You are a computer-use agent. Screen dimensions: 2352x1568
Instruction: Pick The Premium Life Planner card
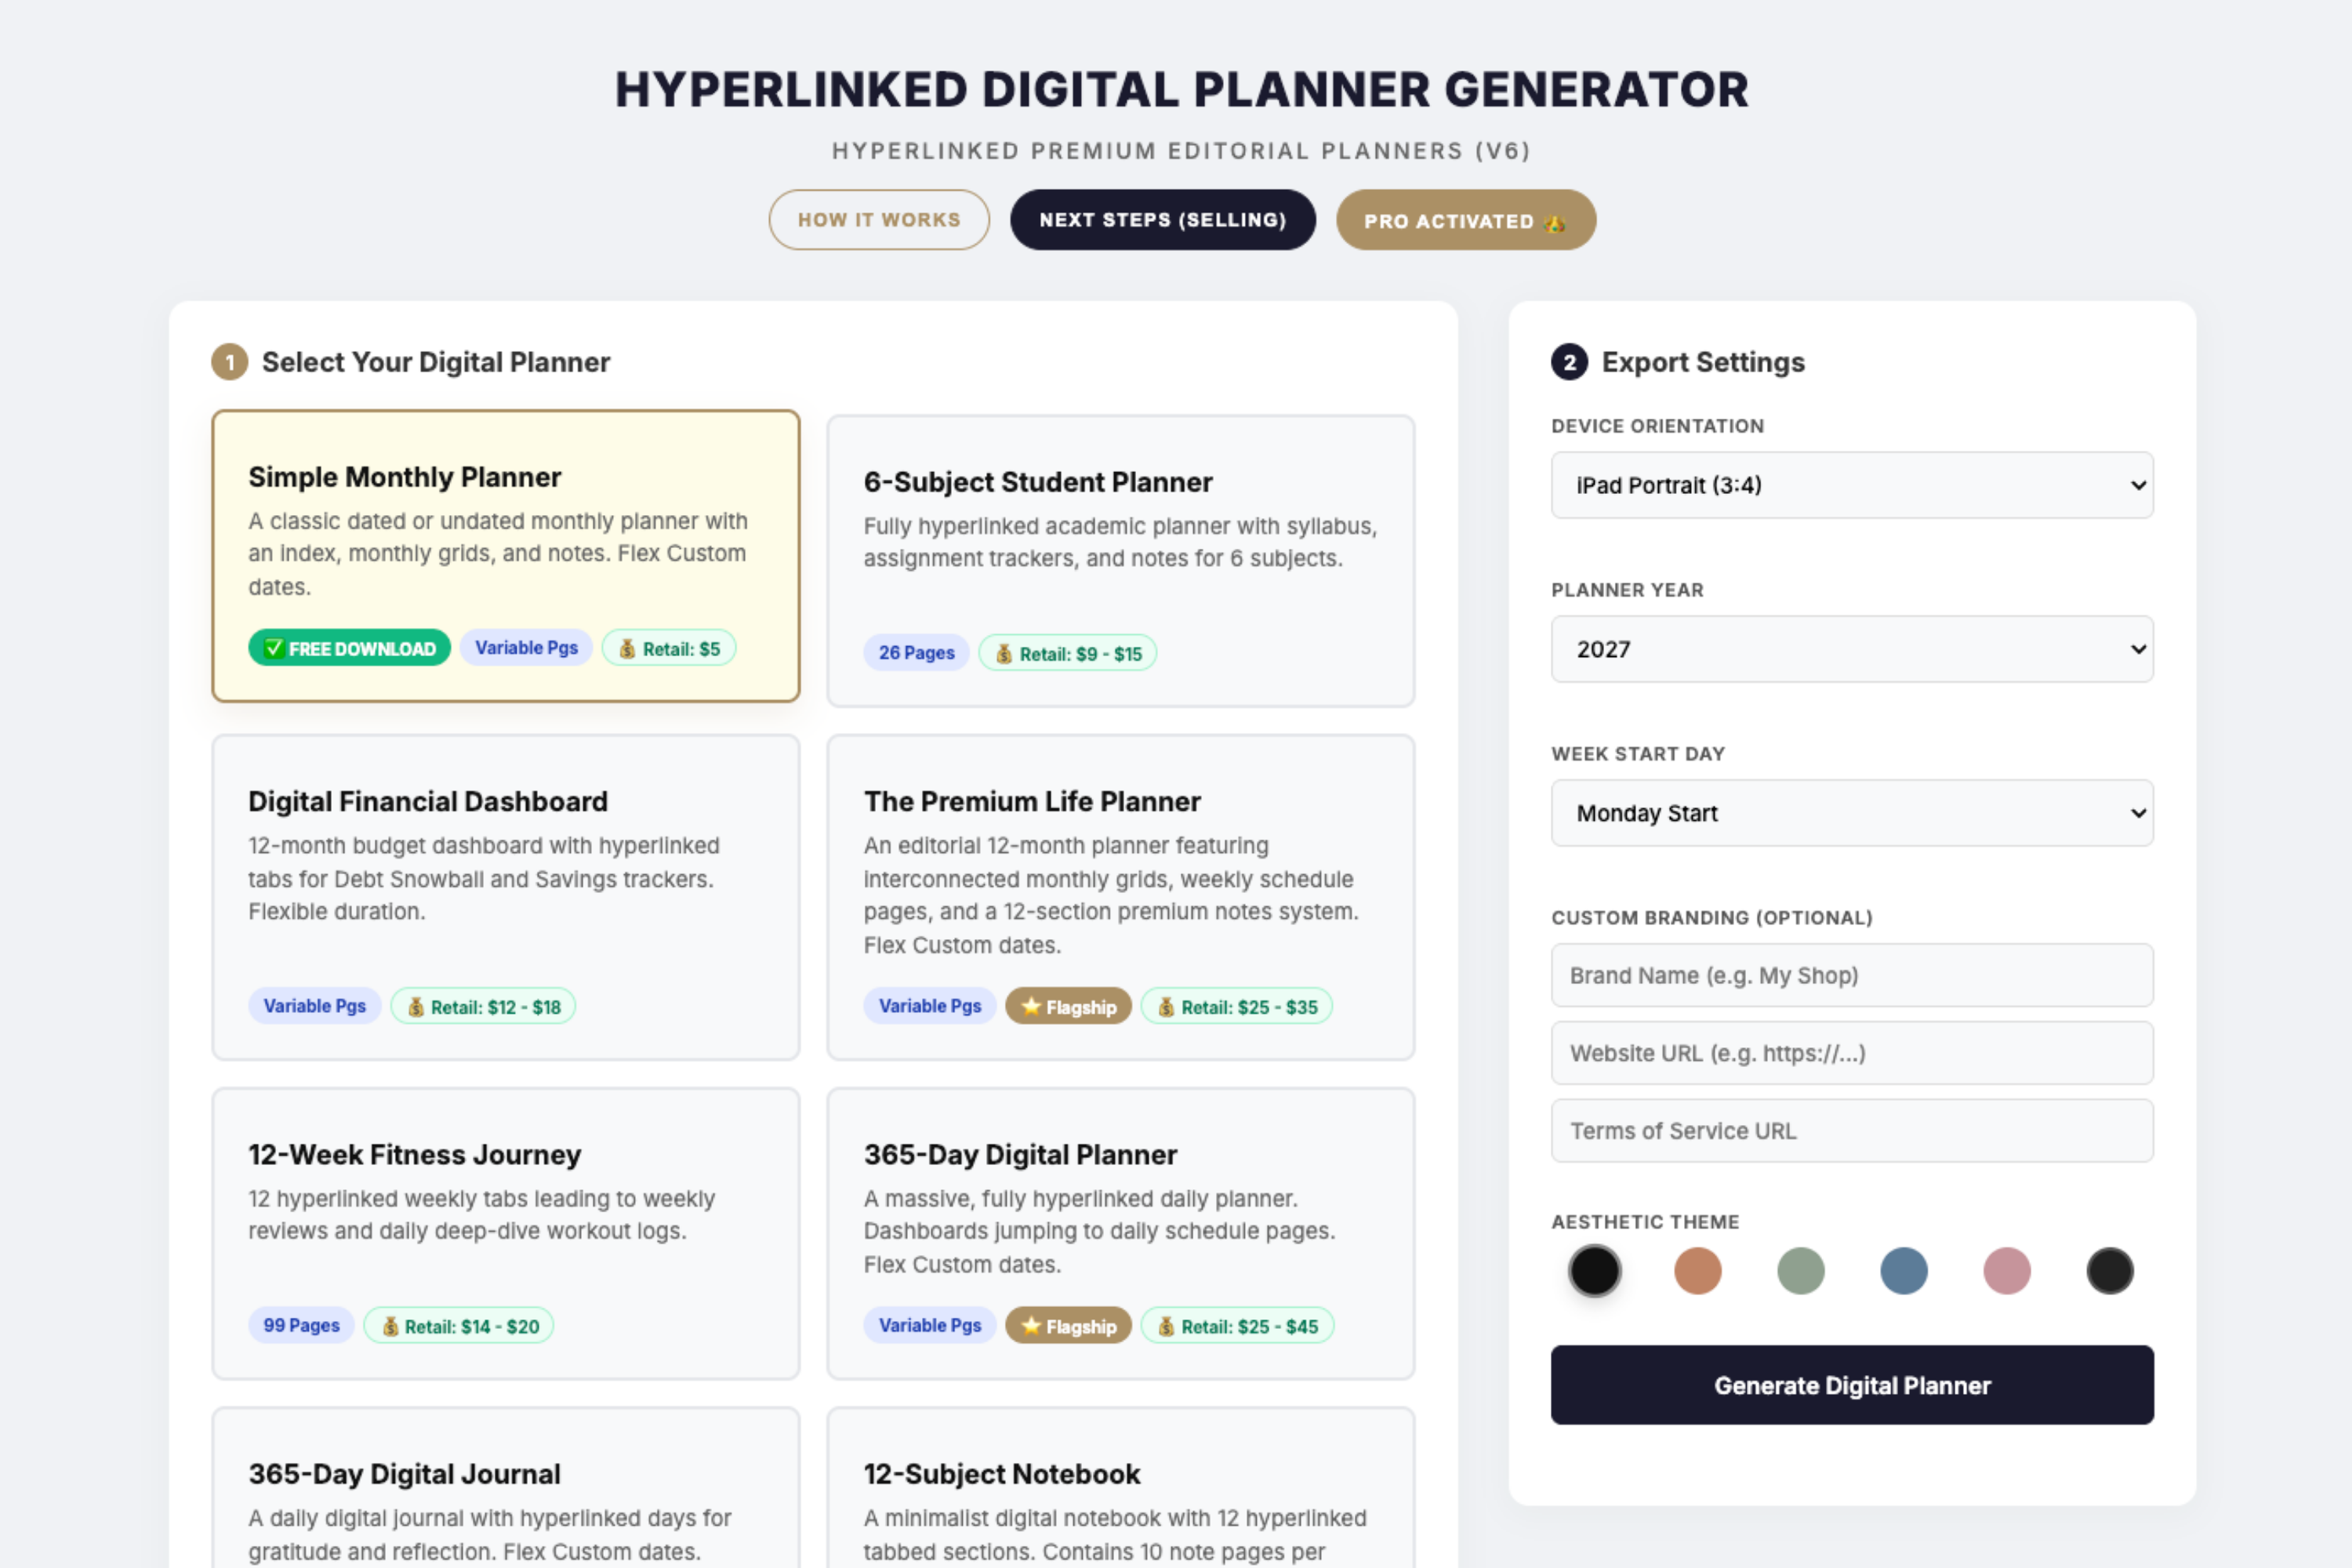point(1121,897)
